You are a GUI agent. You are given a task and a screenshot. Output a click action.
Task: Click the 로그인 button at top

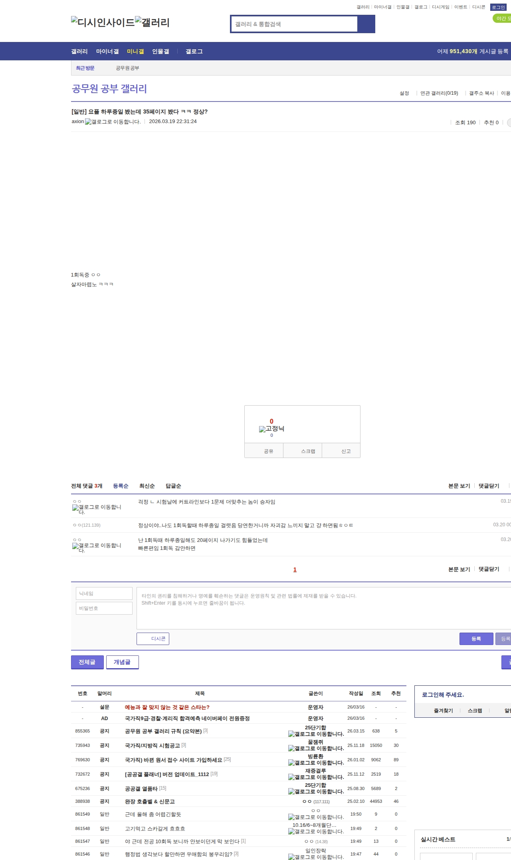[498, 7]
